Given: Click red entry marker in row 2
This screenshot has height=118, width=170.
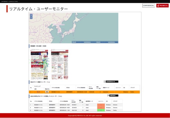Looking at the screenshot, I should click(x=101, y=107).
